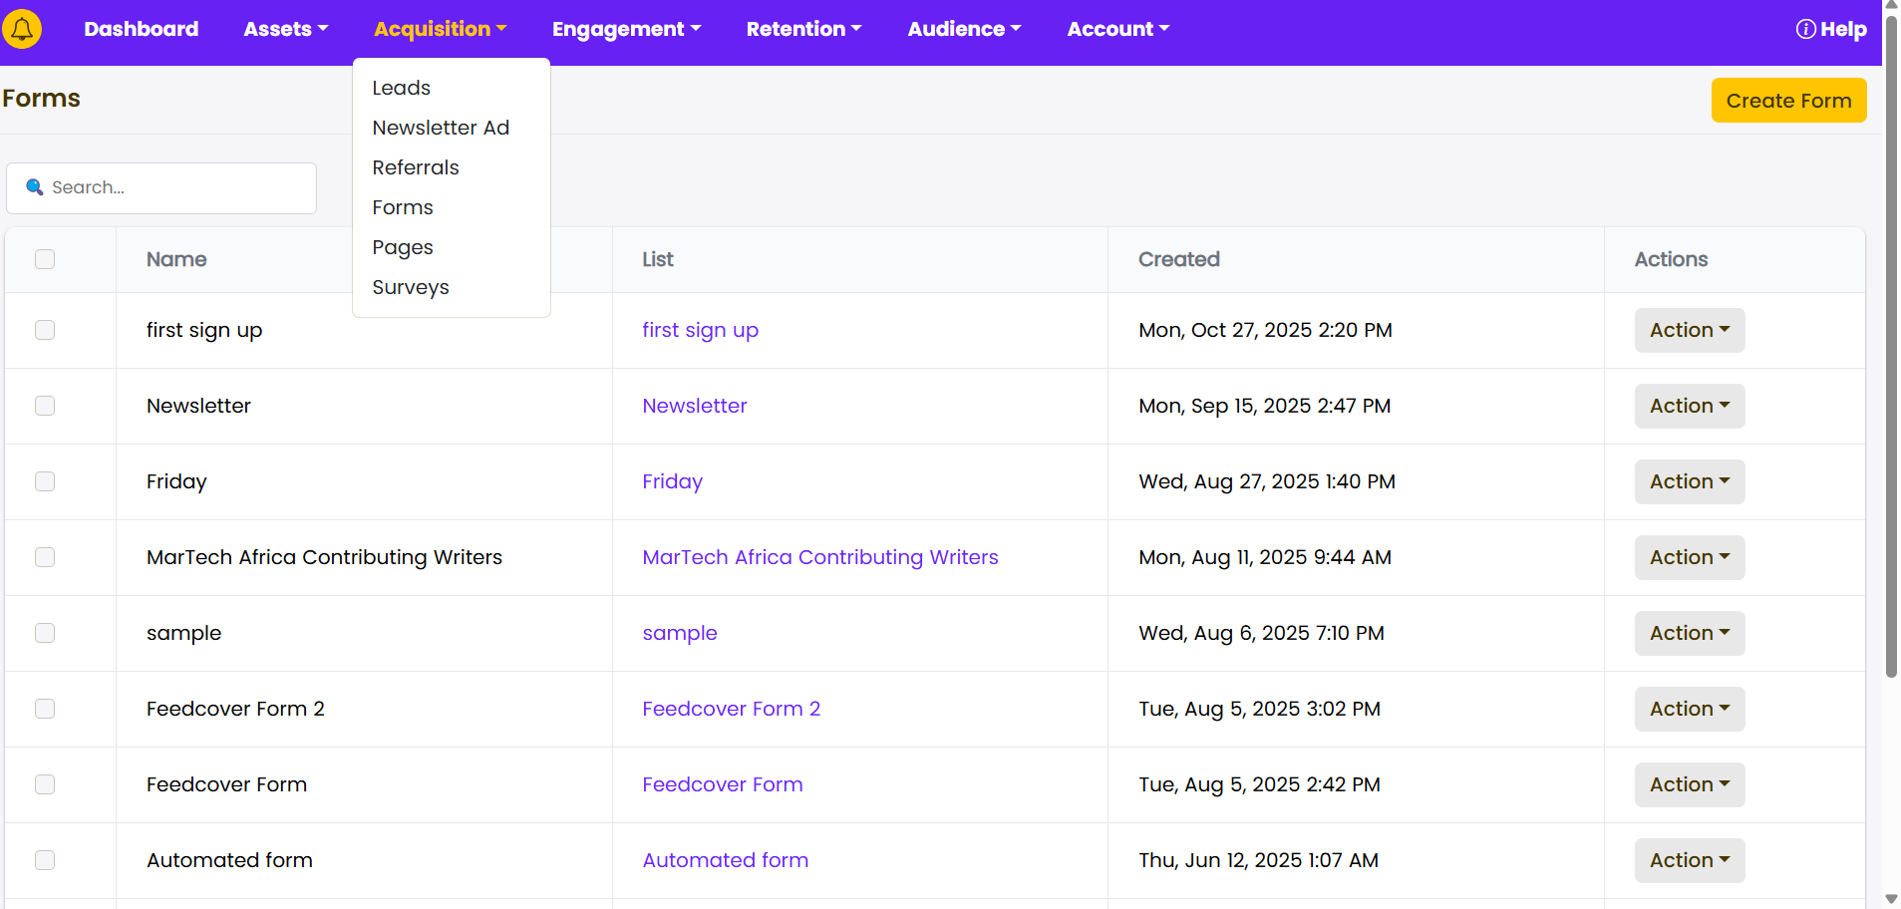Click the vertical scrollbar thumb
Image resolution: width=1901 pixels, height=909 pixels.
click(1891, 339)
